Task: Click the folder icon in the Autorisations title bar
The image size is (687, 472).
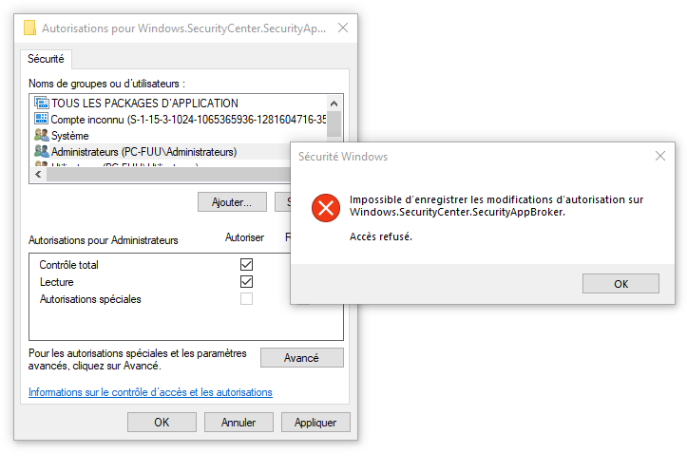Action: (29, 28)
